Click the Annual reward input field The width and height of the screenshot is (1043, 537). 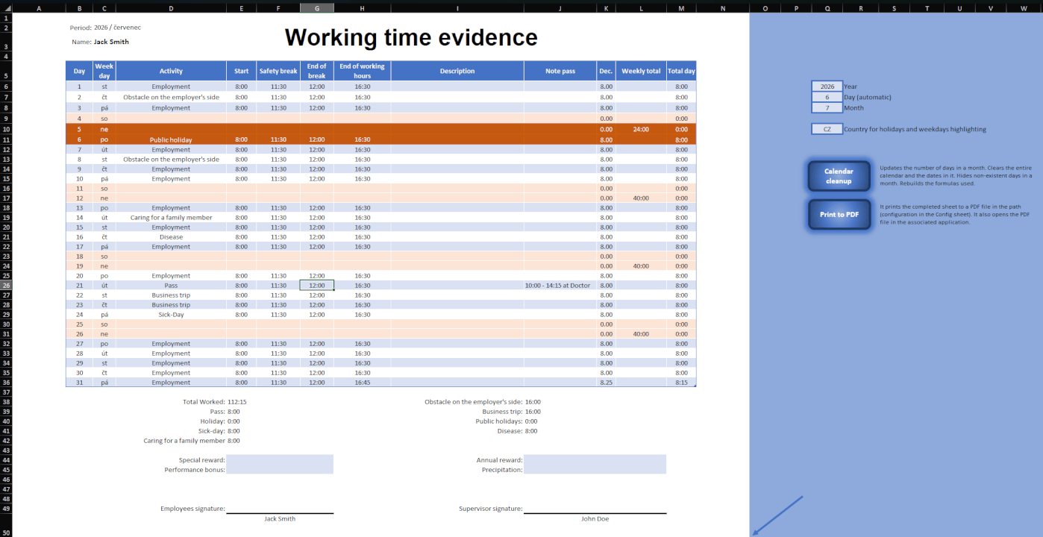[x=595, y=459]
